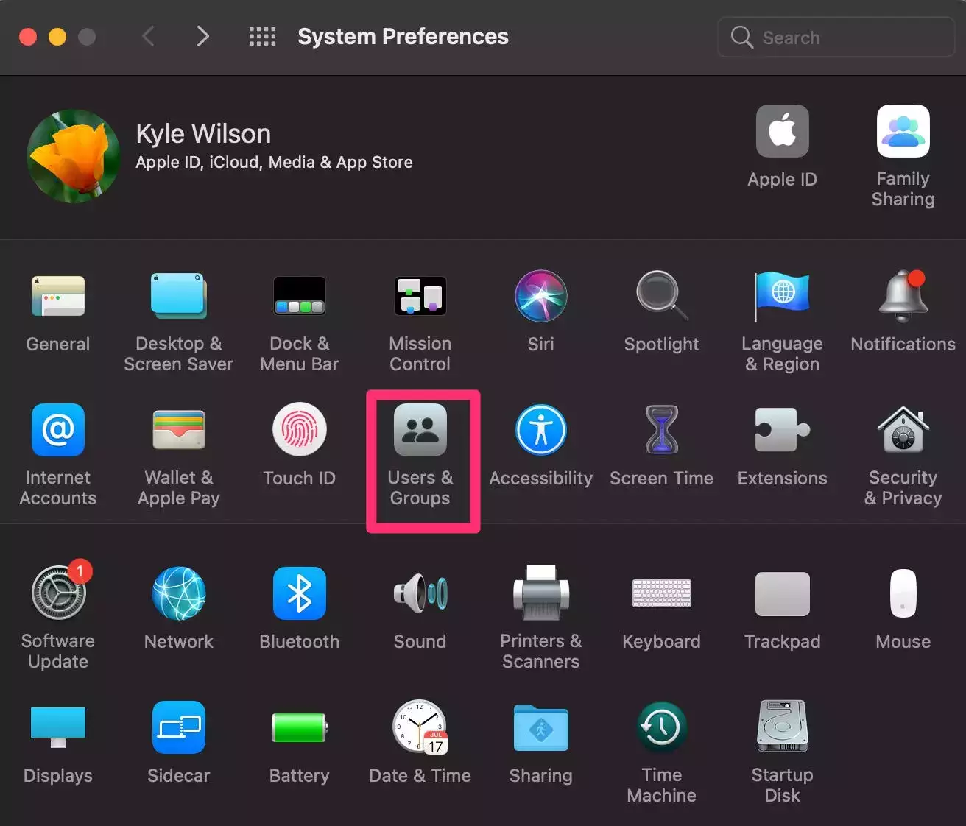Select the Mission Control icon
This screenshot has width=966, height=826.
pyautogui.click(x=420, y=297)
